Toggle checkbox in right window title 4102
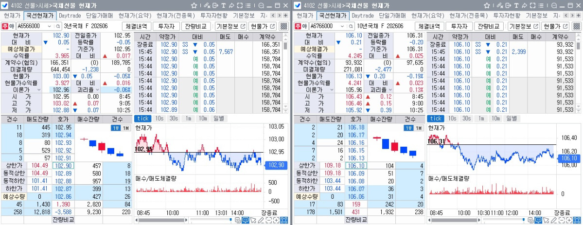This screenshot has height=225, width=583. 298,5
